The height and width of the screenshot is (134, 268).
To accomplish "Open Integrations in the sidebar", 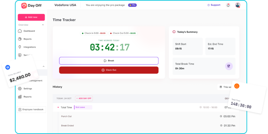I will pyautogui.click(x=30, y=47).
